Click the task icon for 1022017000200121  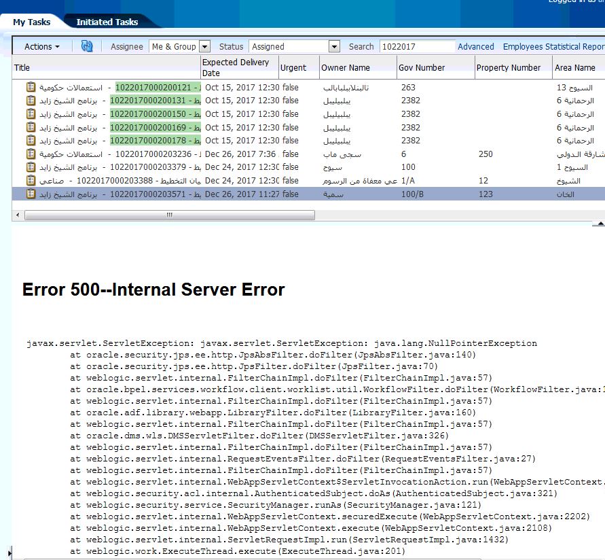coord(31,87)
